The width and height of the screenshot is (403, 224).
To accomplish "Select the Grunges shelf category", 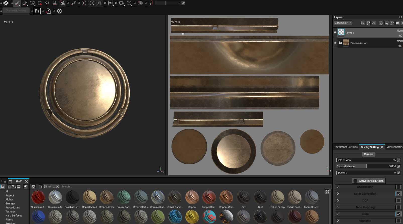I will (11, 204).
